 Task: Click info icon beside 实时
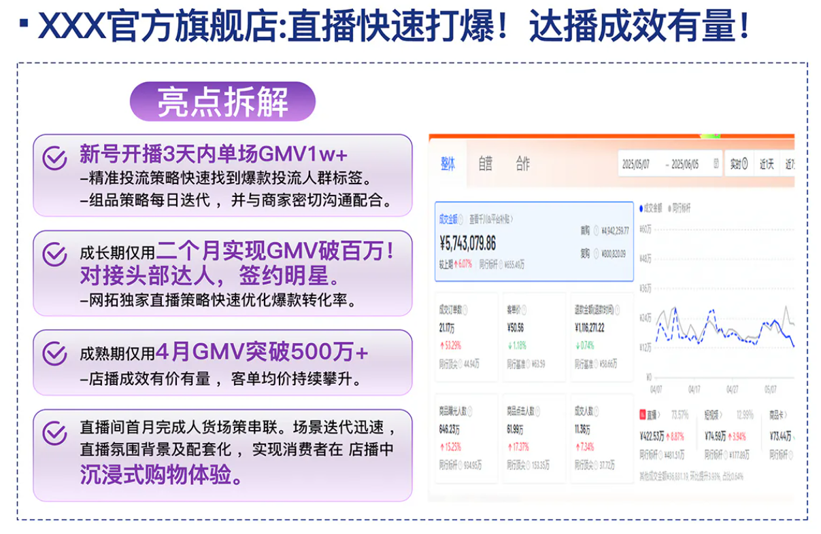(745, 164)
